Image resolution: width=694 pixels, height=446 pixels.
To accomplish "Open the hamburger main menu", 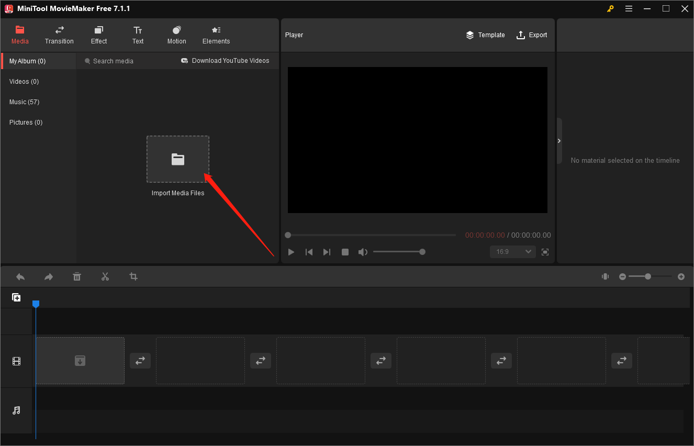I will point(629,8).
